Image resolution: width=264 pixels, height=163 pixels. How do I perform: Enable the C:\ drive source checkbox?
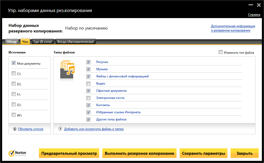pyautogui.click(x=14, y=74)
